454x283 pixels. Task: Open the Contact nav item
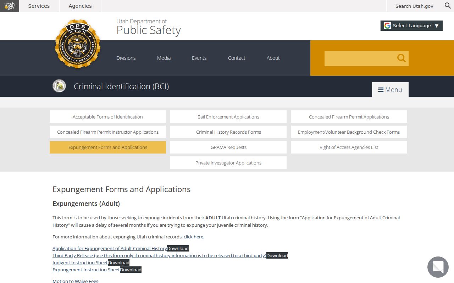coord(237,58)
